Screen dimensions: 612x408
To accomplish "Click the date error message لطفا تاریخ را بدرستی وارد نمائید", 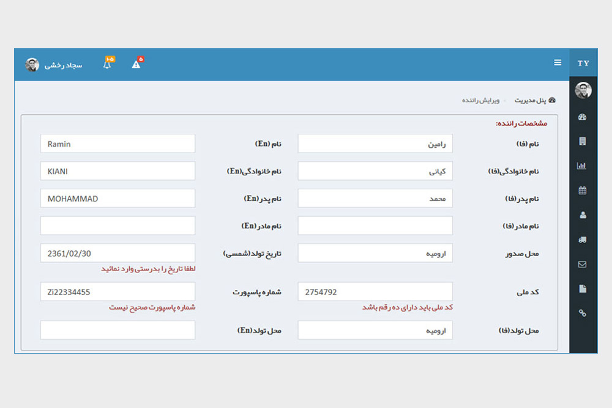I will pos(148,269).
